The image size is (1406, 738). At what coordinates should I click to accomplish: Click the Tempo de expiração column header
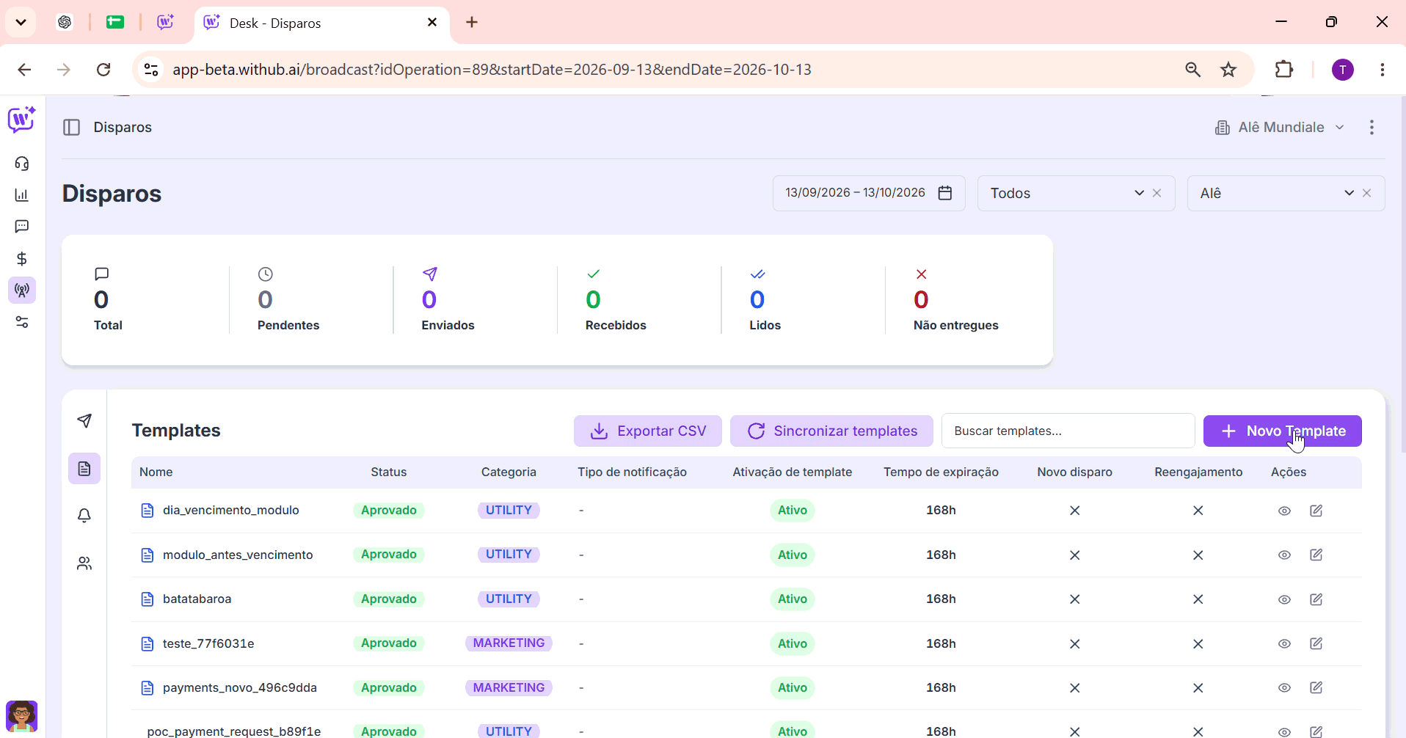coord(941,472)
